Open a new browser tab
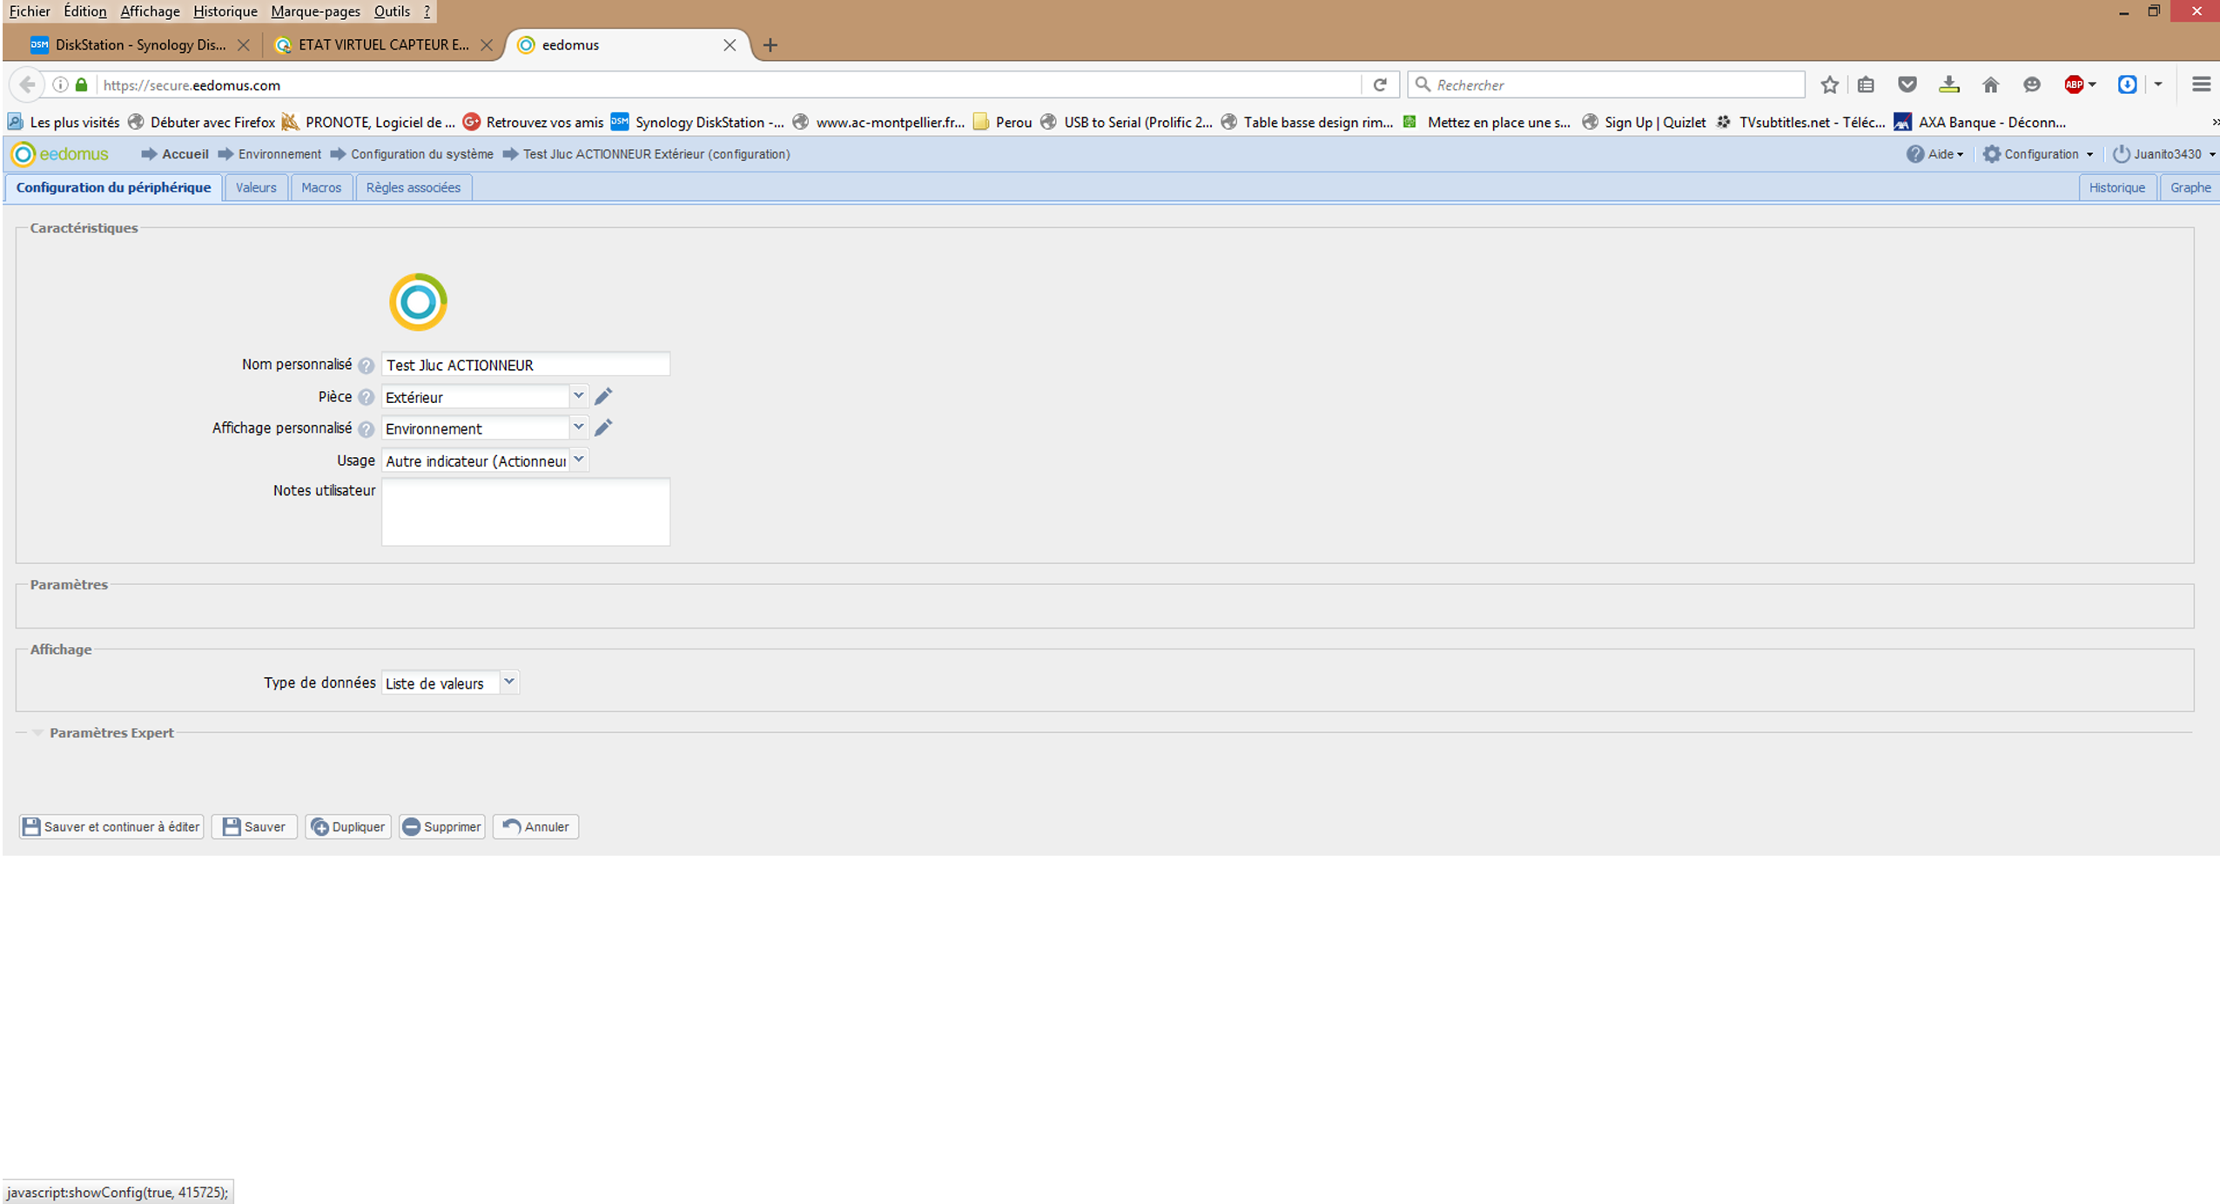This screenshot has height=1204, width=2220. click(770, 45)
